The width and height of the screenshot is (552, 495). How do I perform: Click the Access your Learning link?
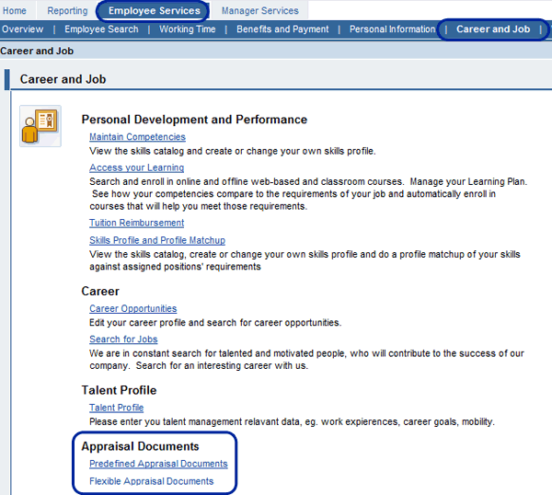pyautogui.click(x=136, y=167)
